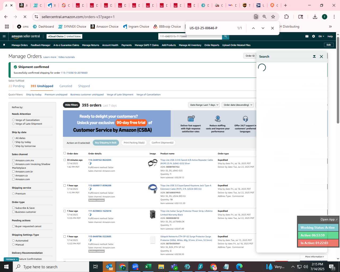The height and width of the screenshot is (272, 340).
Task: Jump to next find-in-page match
Action: [263, 28]
